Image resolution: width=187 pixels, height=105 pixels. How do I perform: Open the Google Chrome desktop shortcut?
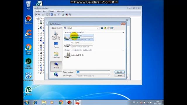[x=28, y=49]
